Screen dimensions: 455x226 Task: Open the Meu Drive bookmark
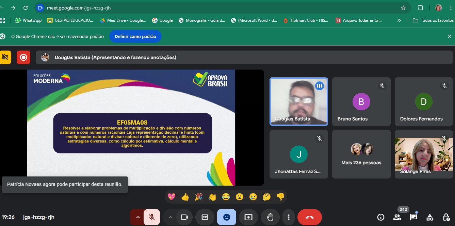coord(123,20)
